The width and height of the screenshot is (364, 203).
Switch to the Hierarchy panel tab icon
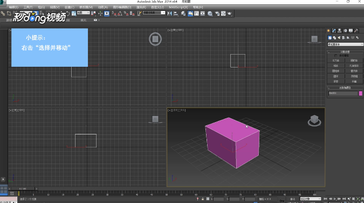tap(340, 30)
